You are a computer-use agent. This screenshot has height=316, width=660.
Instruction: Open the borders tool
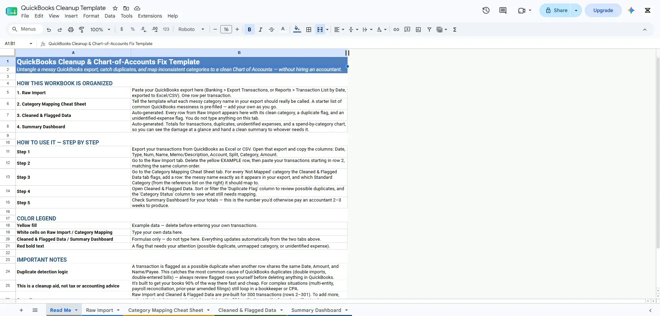click(x=309, y=30)
